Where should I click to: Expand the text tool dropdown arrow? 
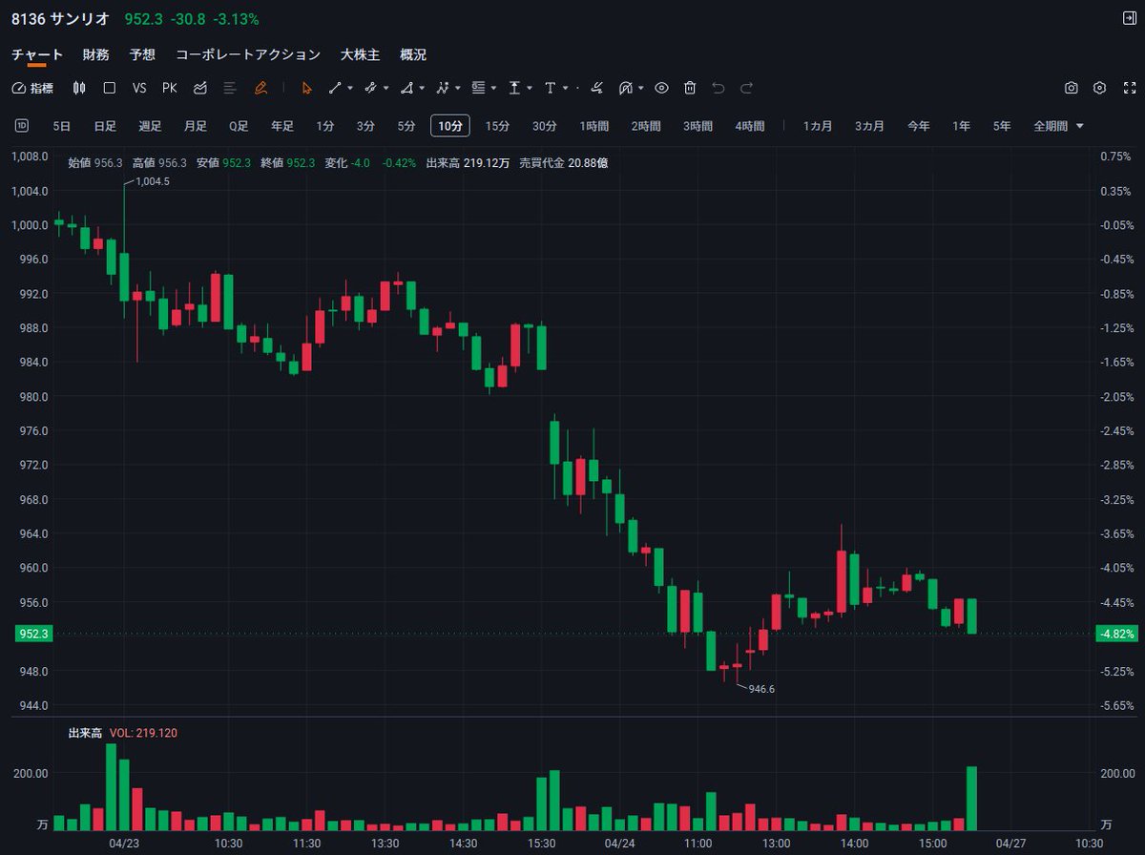click(x=566, y=88)
